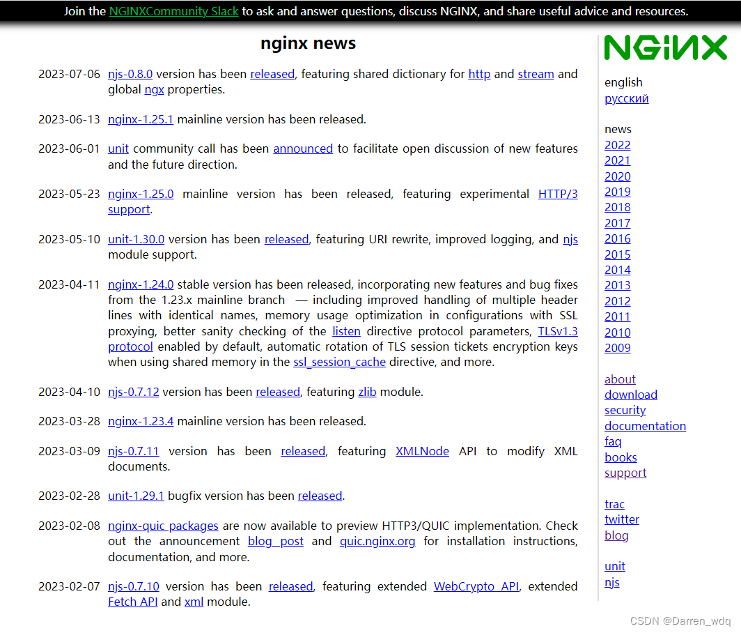
Task: Switch language to русский
Action: pyautogui.click(x=626, y=99)
